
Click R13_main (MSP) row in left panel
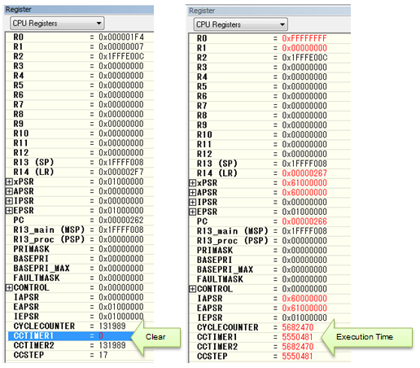[79, 230]
